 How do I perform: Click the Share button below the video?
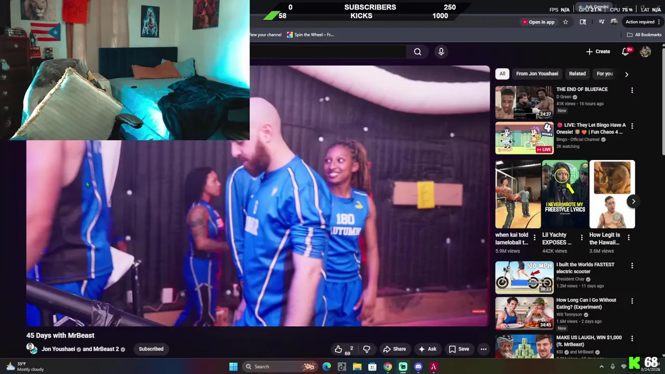394,349
